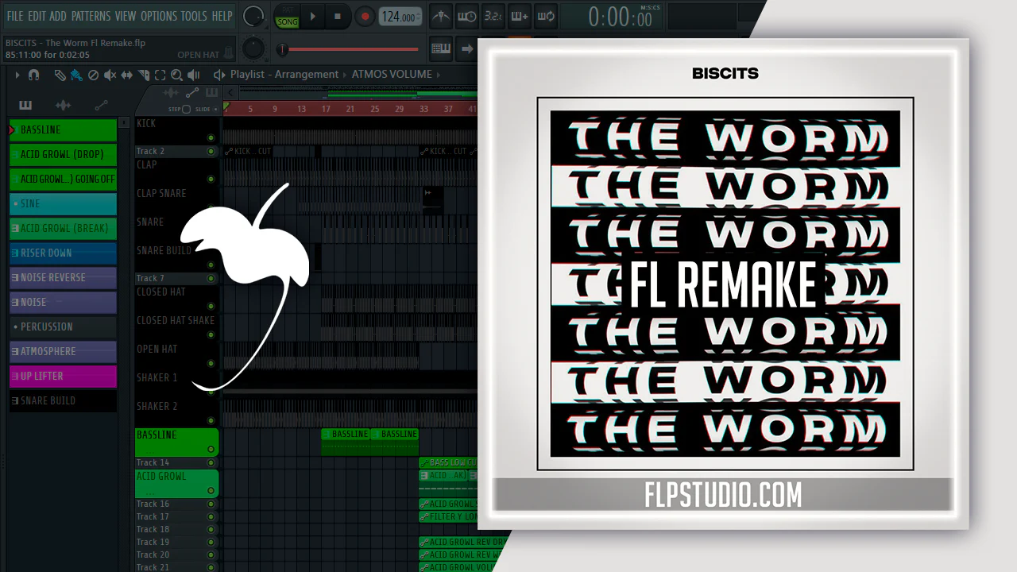The image size is (1017, 572).
Task: Select the Slice tool in playlist toolbar
Action: click(144, 75)
